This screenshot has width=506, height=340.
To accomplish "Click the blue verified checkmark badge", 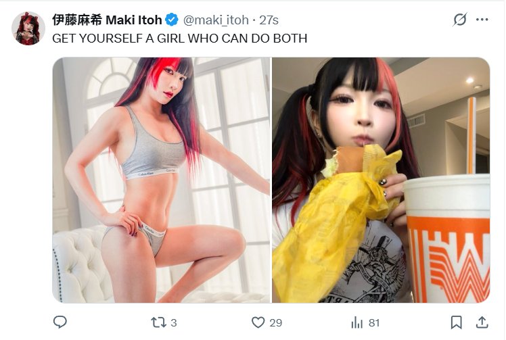I will (172, 20).
